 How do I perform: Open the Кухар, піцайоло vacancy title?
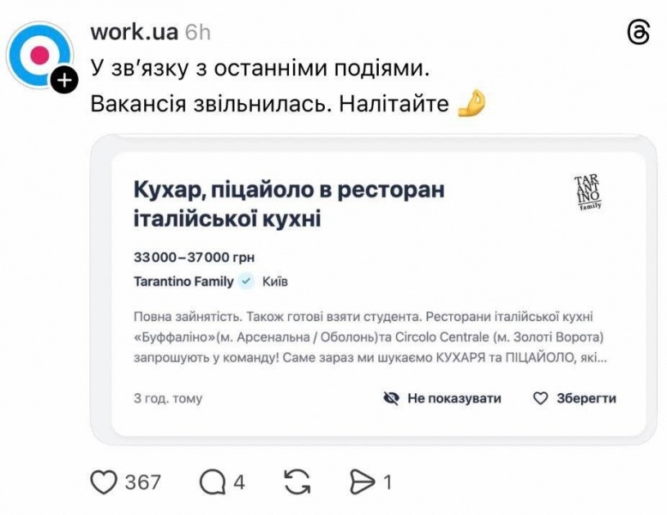coord(289,203)
